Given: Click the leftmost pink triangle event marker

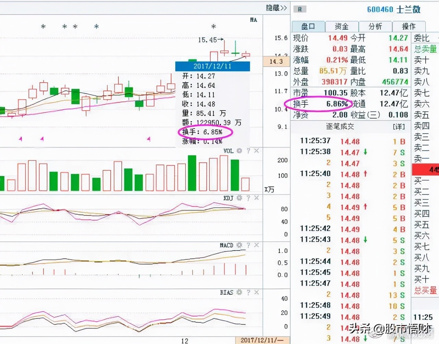Looking at the screenshot, I should [21, 139].
